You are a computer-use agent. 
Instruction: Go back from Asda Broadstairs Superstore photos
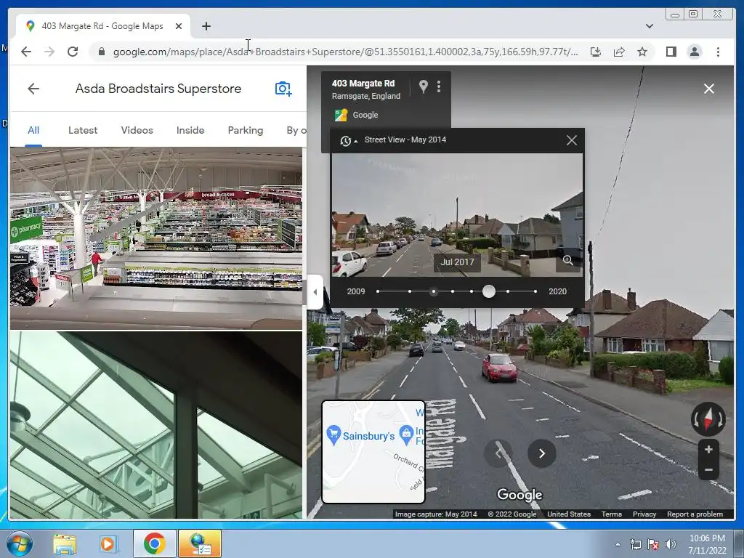pyautogui.click(x=33, y=89)
